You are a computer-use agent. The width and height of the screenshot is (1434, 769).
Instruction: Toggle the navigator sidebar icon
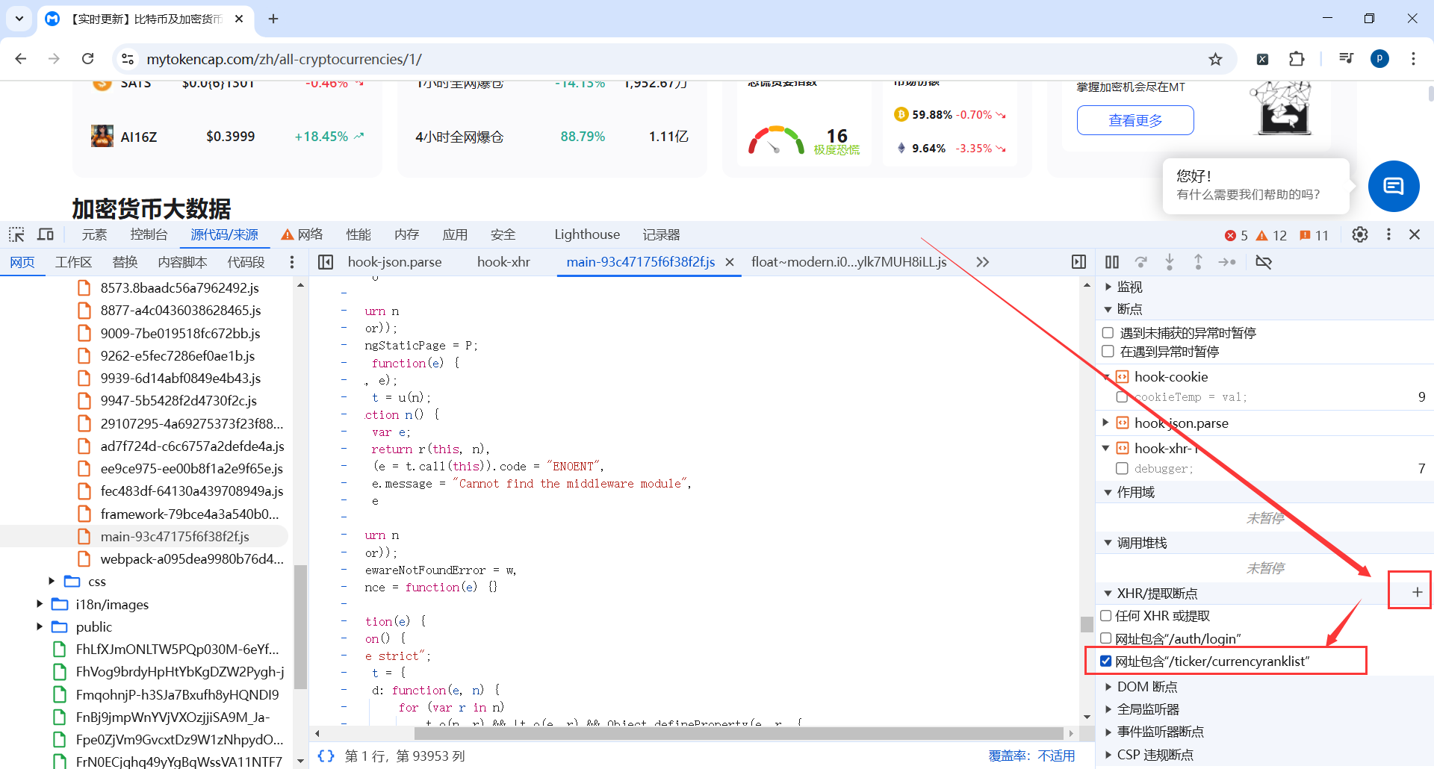326,262
